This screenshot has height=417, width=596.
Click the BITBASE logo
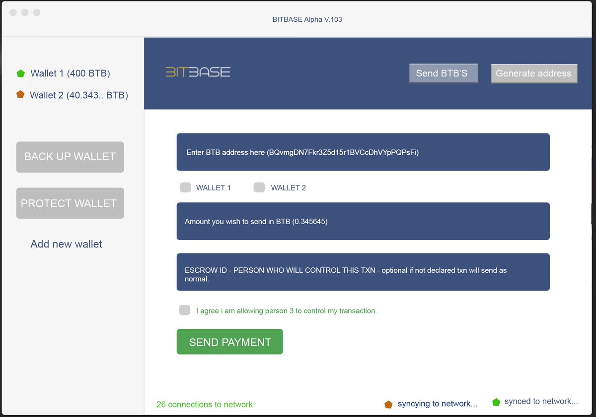pos(198,71)
